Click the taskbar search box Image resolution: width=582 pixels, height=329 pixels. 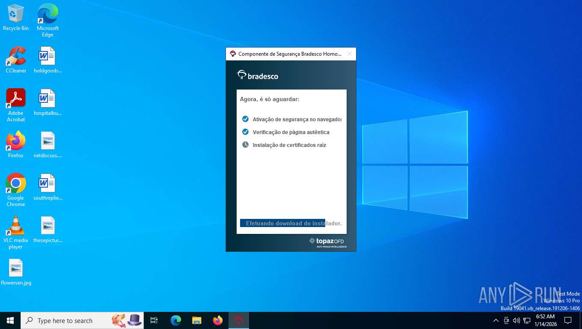click(x=82, y=320)
